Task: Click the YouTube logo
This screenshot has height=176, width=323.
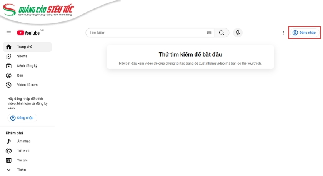Action: [28, 33]
